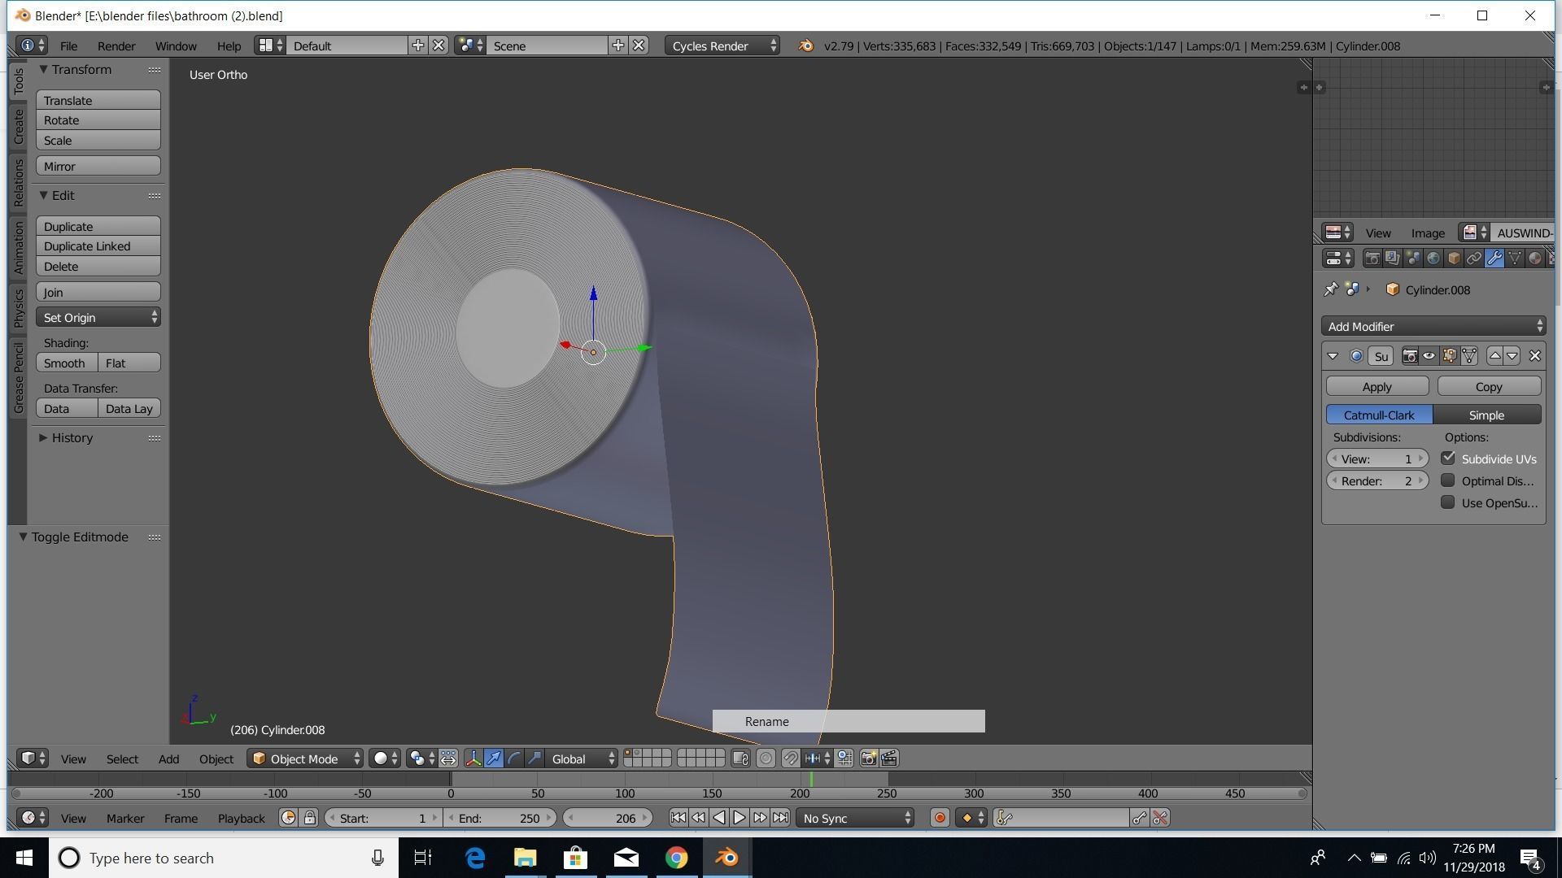Toggle modifier viewport visibility eye icon

click(x=1429, y=356)
